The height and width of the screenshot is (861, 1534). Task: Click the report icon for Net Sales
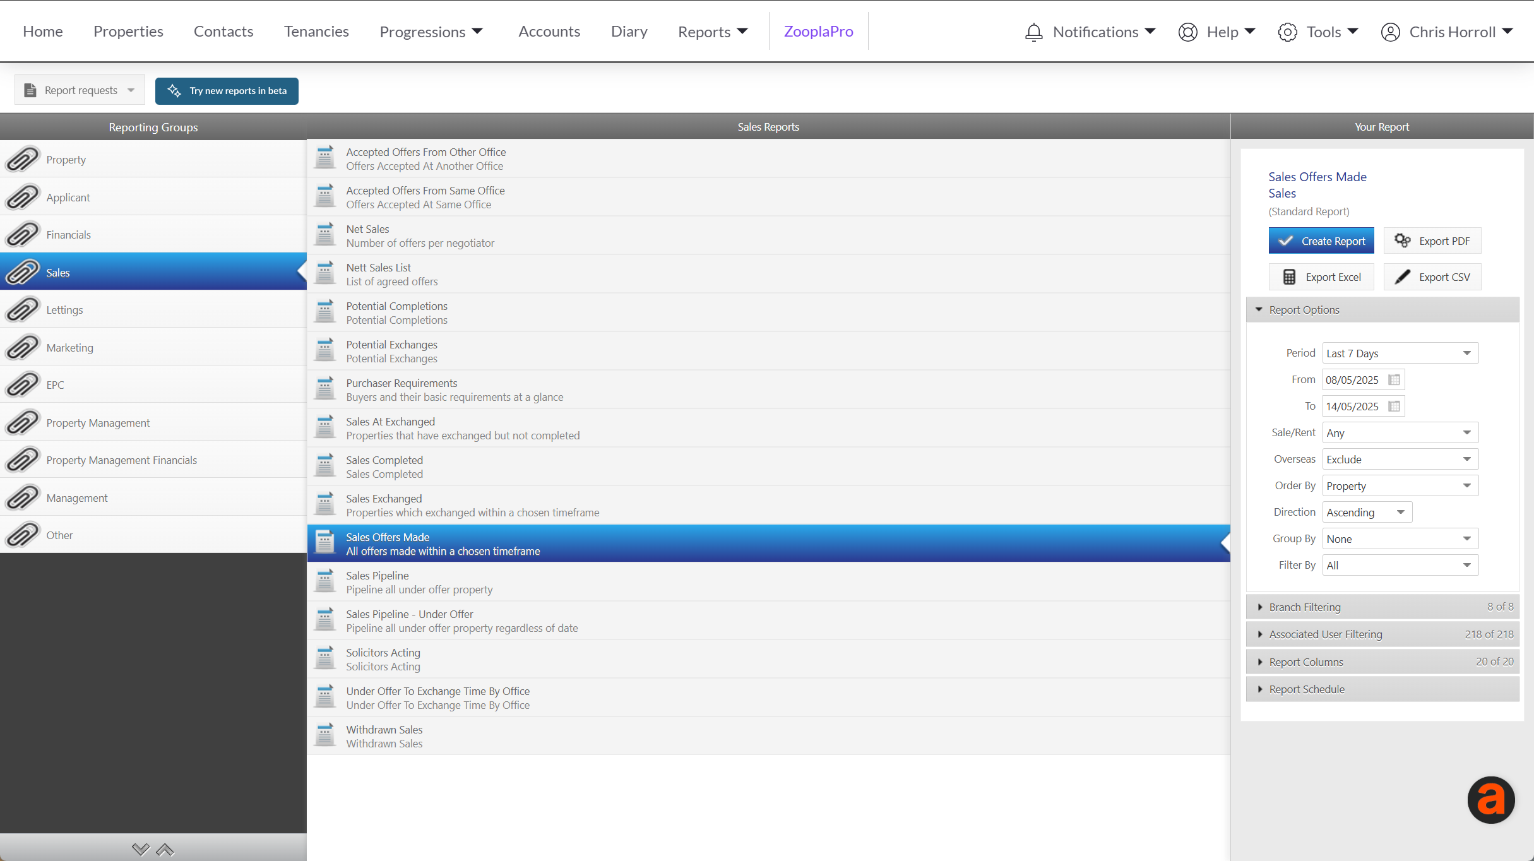[325, 235]
